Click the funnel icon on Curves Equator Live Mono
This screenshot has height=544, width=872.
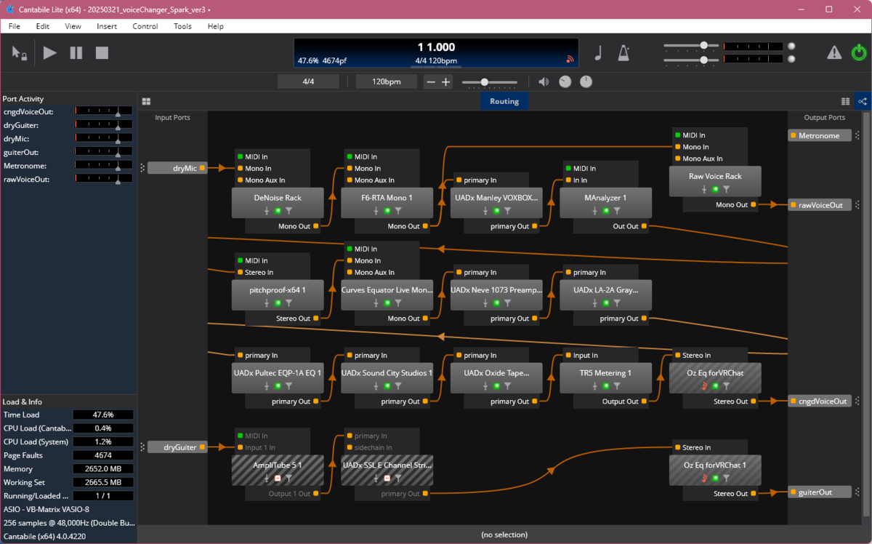click(397, 303)
